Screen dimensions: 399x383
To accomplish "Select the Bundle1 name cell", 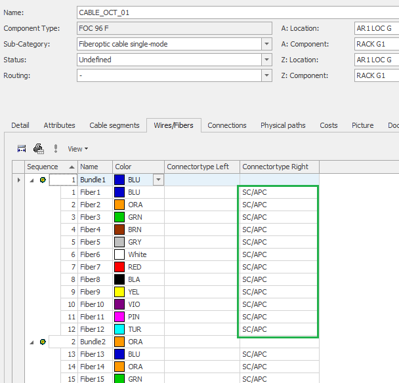I will [x=95, y=180].
